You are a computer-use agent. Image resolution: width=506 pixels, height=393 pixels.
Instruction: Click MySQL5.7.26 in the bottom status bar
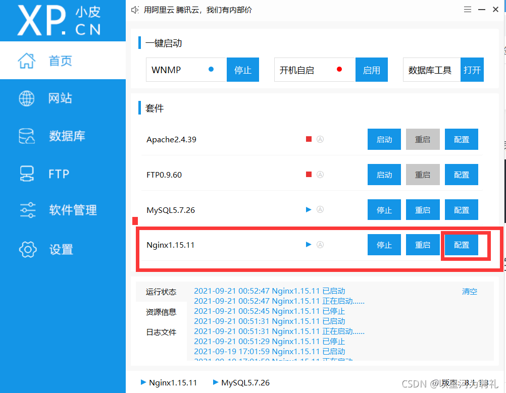pos(241,383)
